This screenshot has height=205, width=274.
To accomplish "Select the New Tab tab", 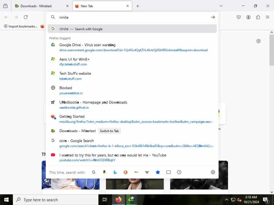I will pos(102,6).
